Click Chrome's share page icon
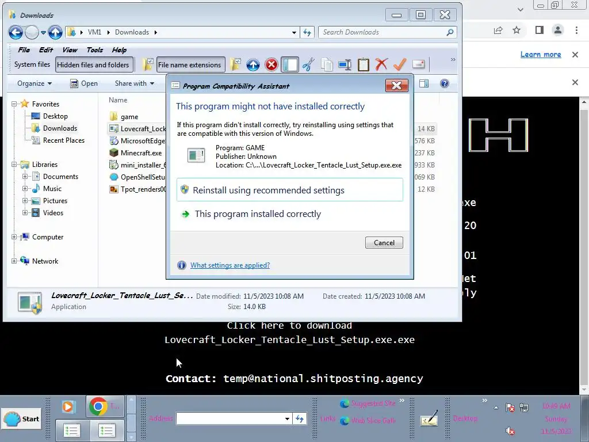 click(498, 30)
